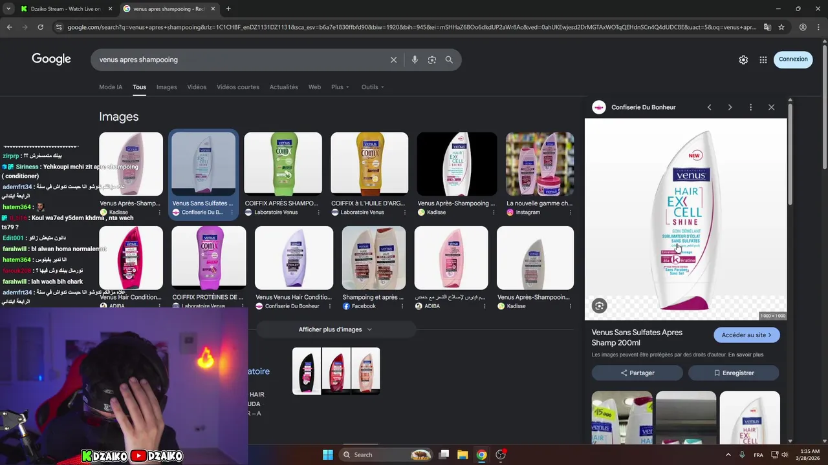Image resolution: width=828 pixels, height=465 pixels.
Task: Open green COIFFIX après shampooing thumbnail
Action: point(283,163)
